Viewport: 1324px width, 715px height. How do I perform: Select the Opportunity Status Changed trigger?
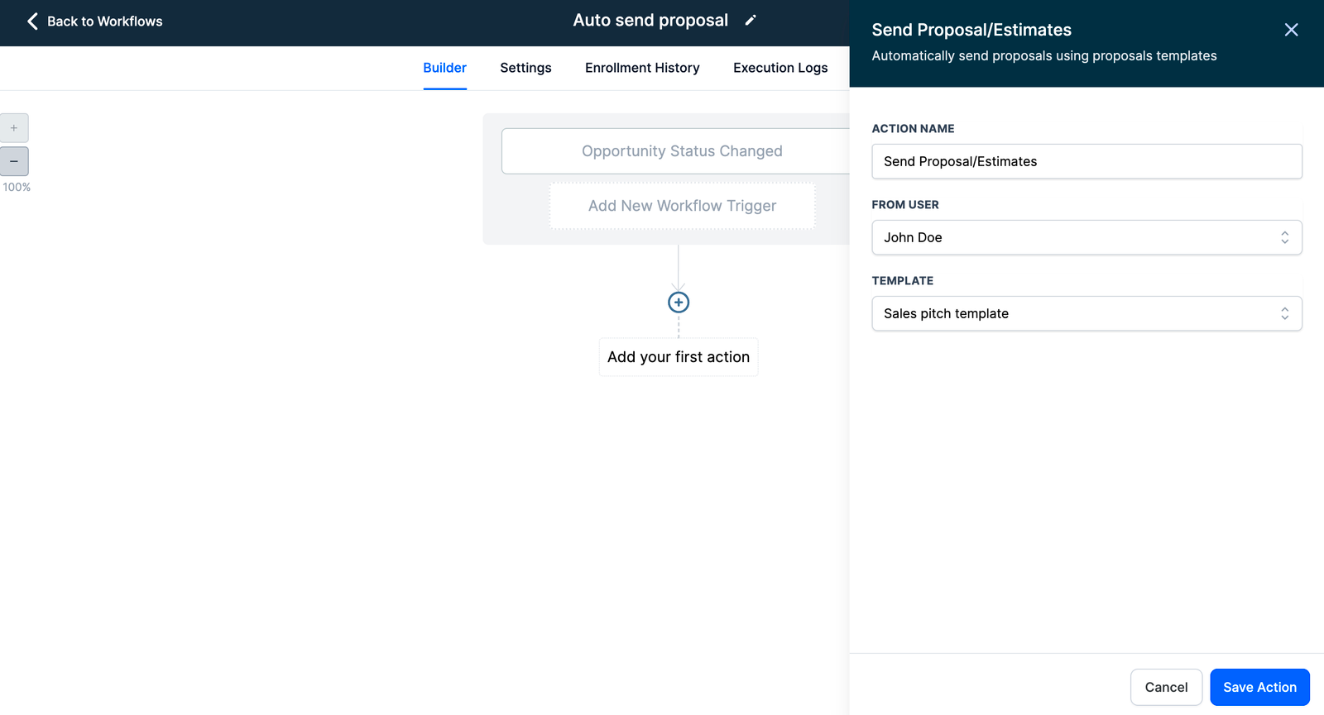(681, 151)
